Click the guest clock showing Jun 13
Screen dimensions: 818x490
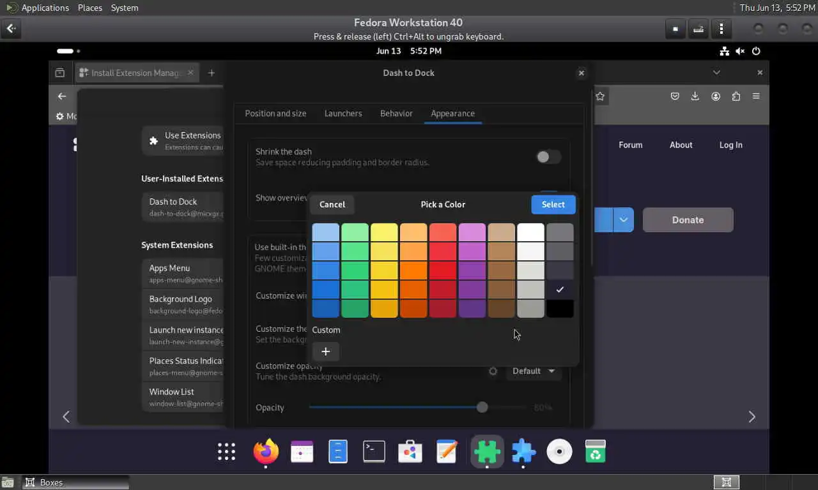pyautogui.click(x=409, y=51)
